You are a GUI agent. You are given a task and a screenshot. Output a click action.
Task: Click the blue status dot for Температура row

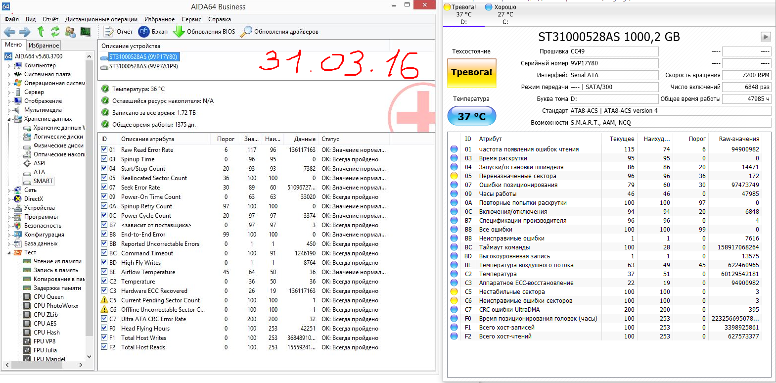pos(454,274)
